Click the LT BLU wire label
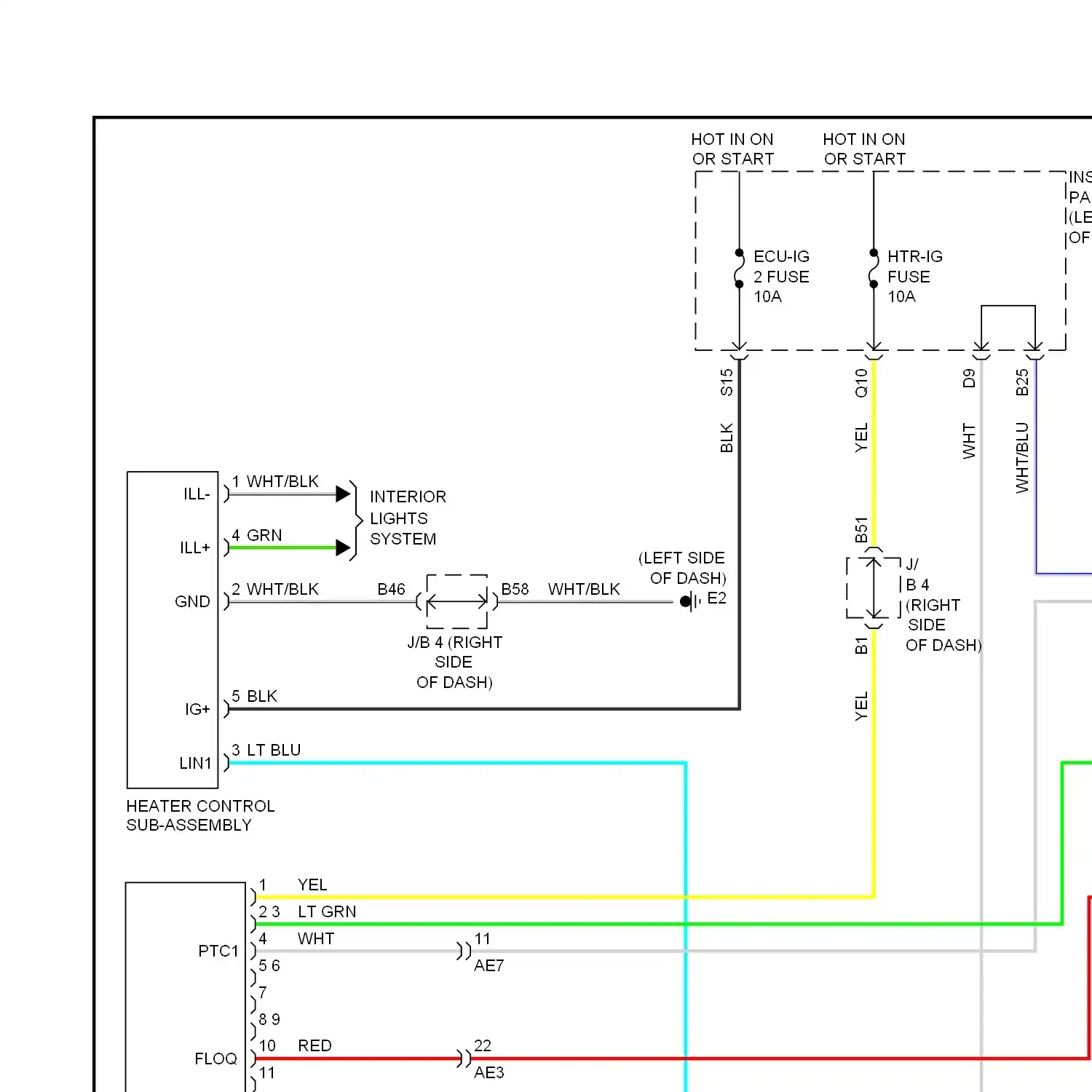The height and width of the screenshot is (1092, 1092). (x=274, y=750)
